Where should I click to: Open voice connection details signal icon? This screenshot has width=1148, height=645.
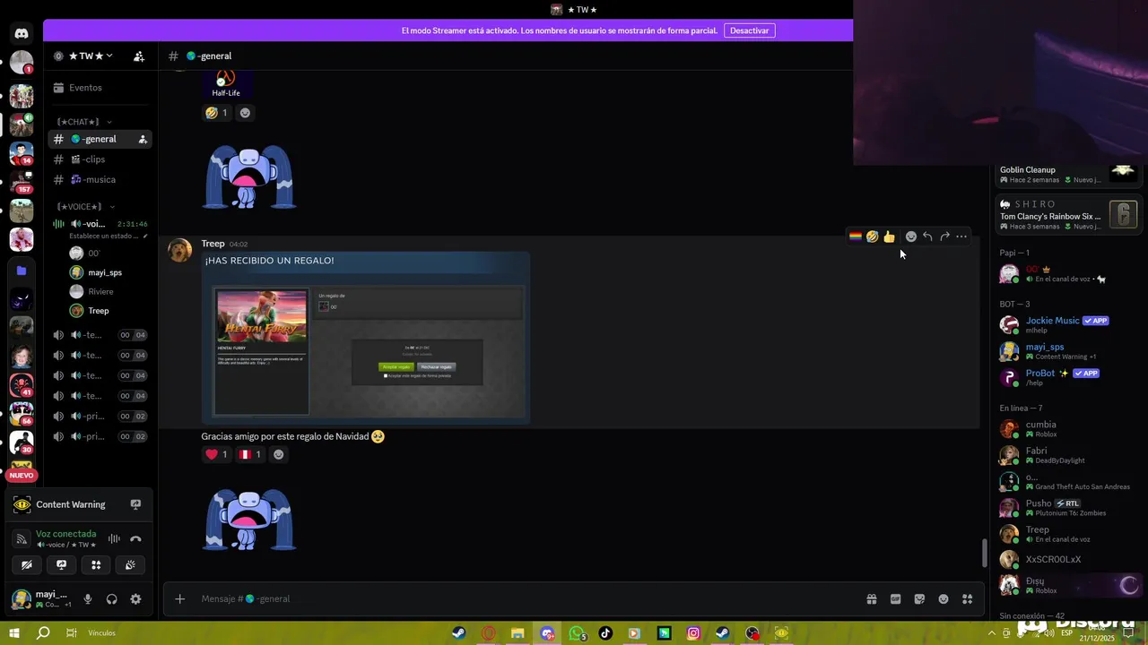coord(22,538)
